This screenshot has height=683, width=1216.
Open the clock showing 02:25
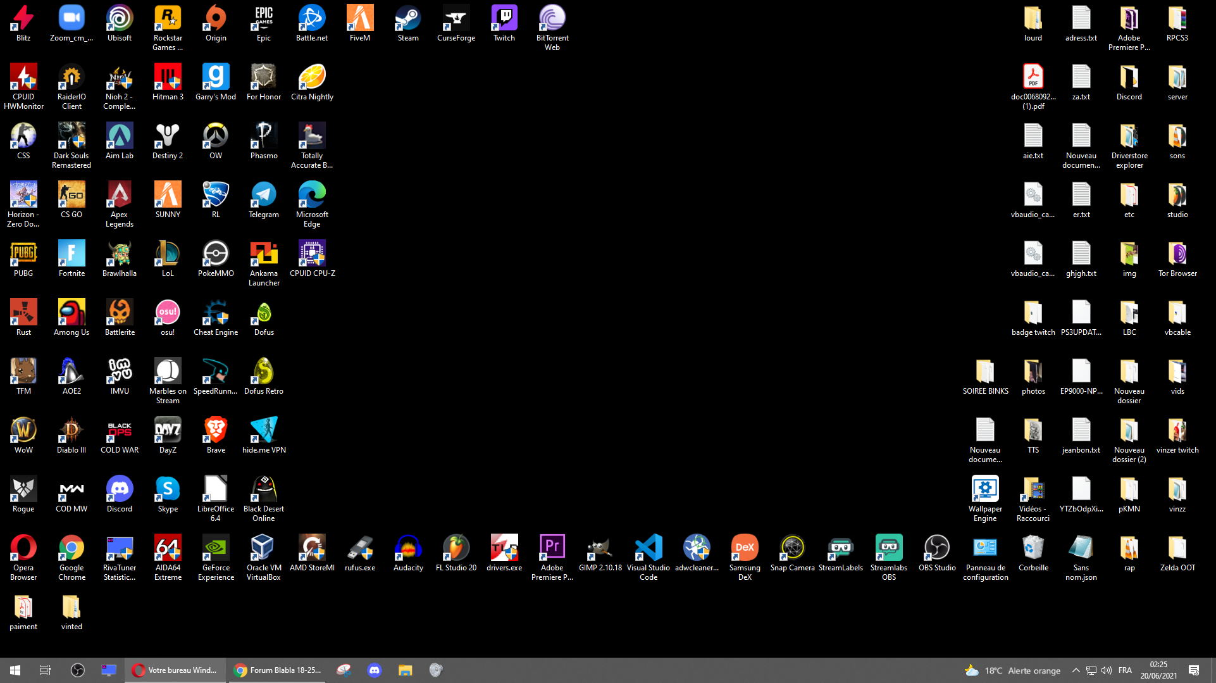[1158, 670]
